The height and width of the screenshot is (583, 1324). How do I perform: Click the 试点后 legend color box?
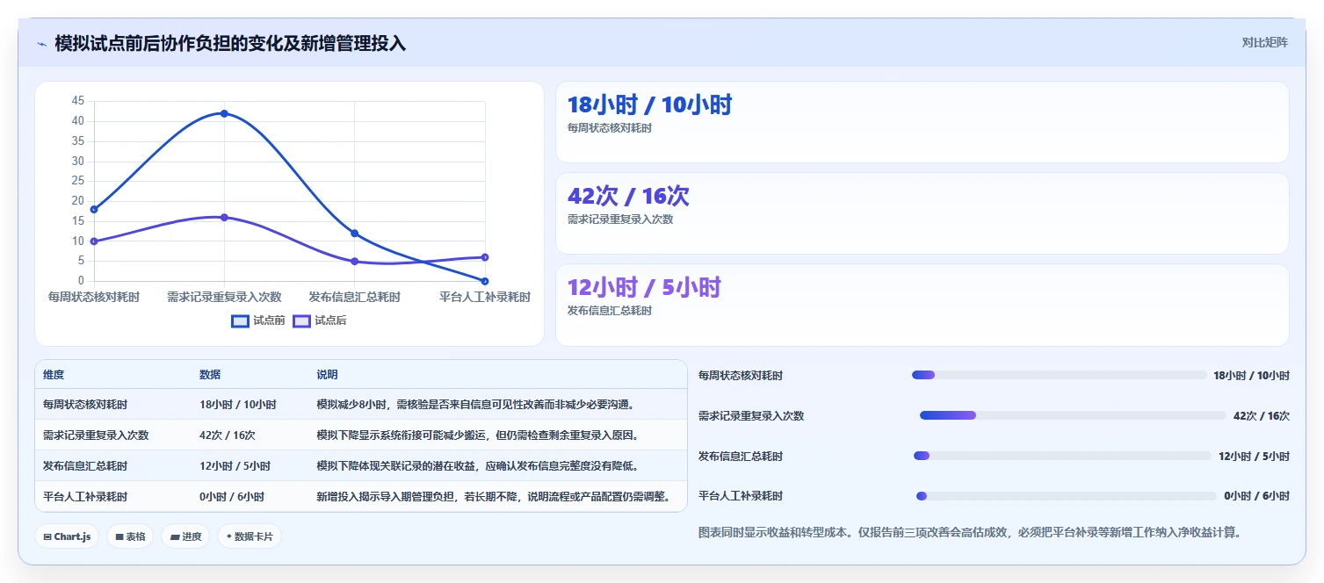[x=302, y=320]
